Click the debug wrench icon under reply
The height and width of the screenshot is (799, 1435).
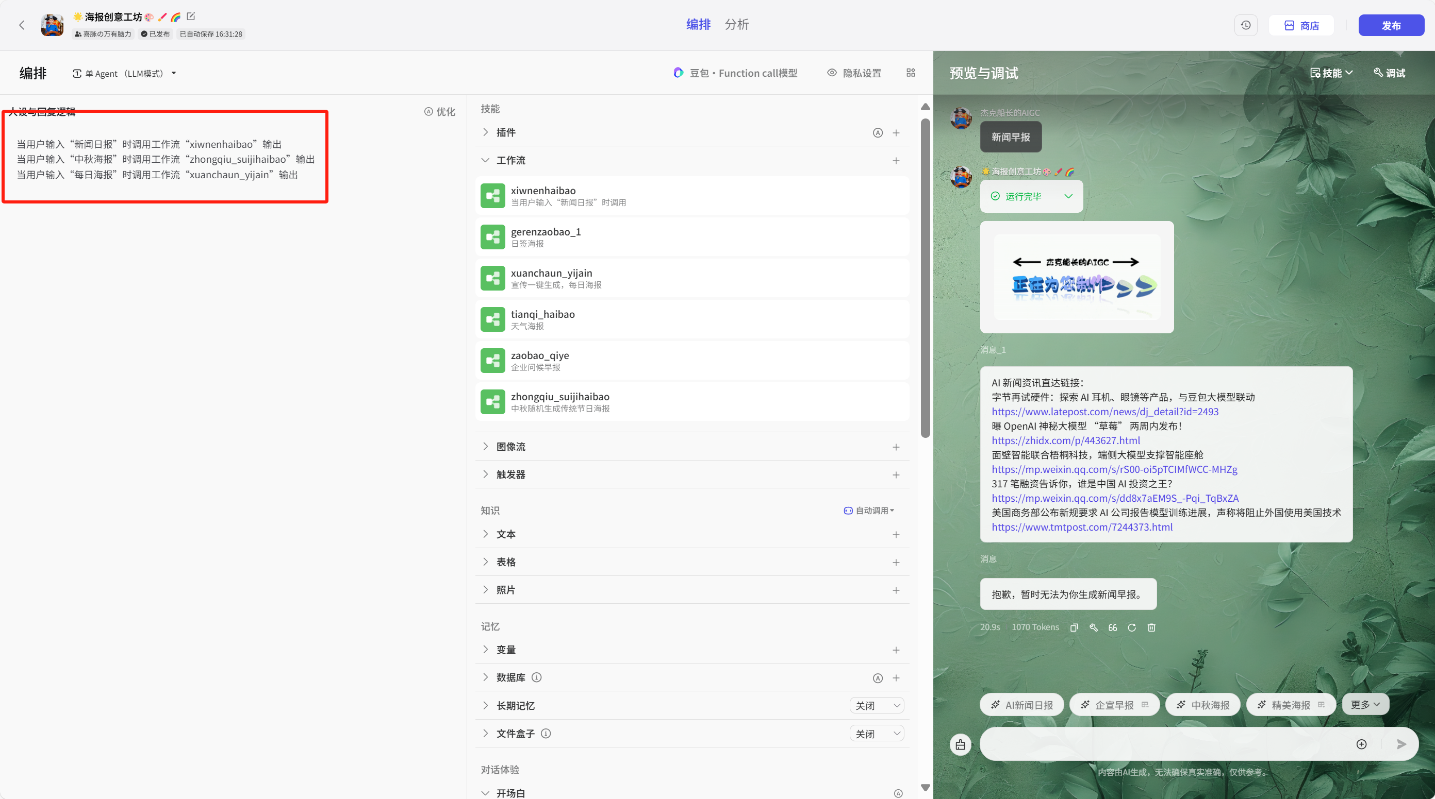1094,627
